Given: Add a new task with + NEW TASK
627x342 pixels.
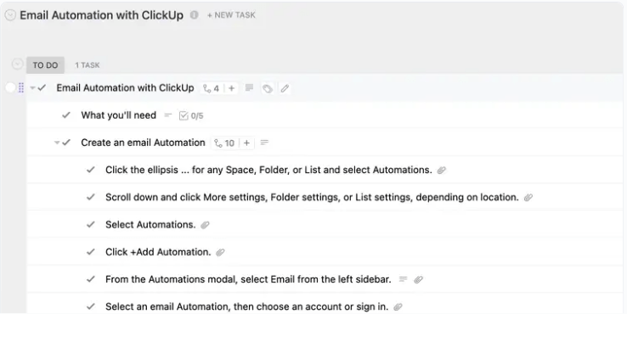Looking at the screenshot, I should (x=231, y=15).
